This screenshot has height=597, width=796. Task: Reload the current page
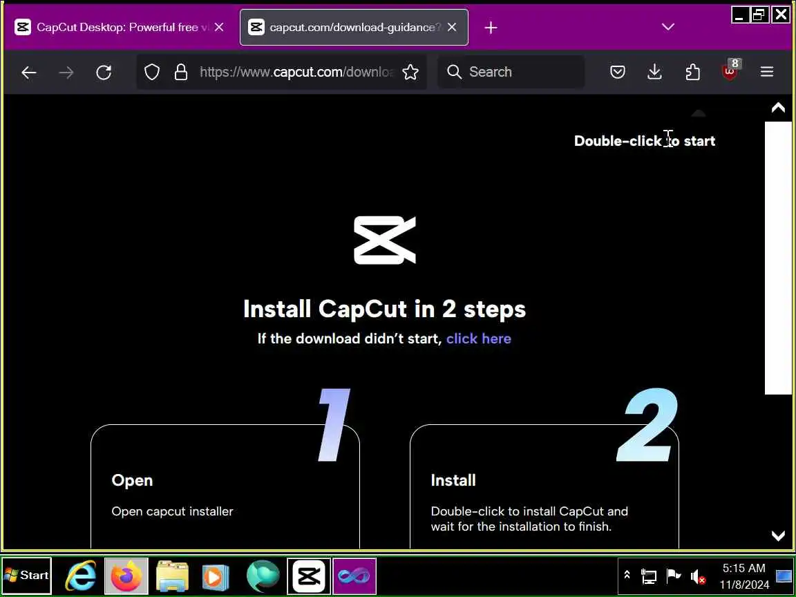coord(104,73)
